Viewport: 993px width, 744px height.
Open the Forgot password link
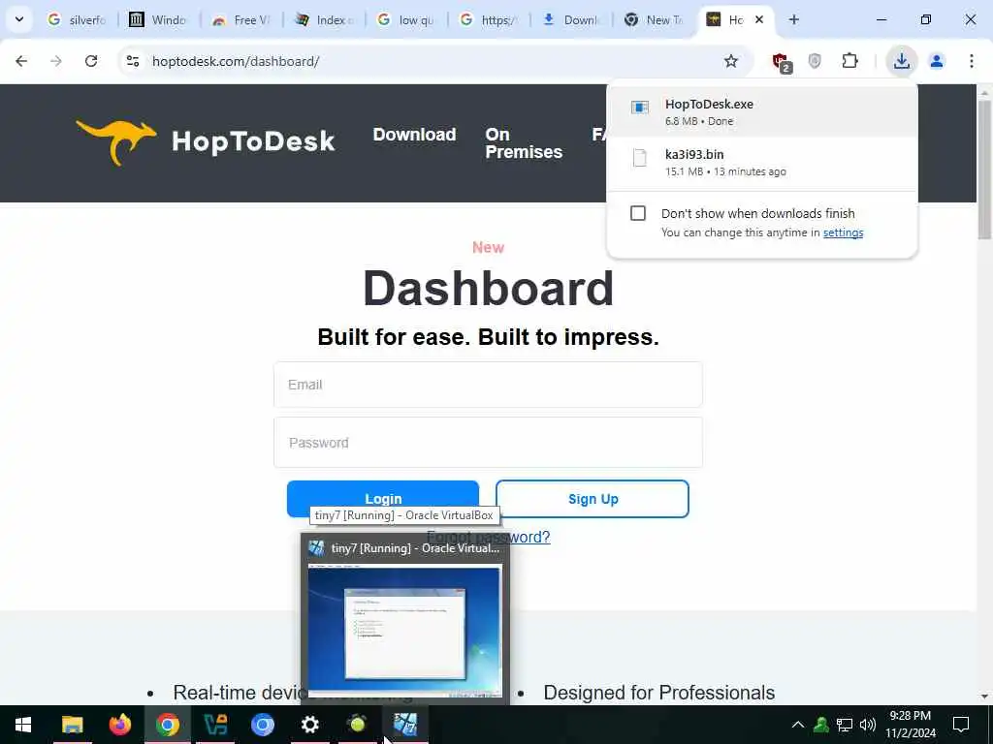coord(489,537)
